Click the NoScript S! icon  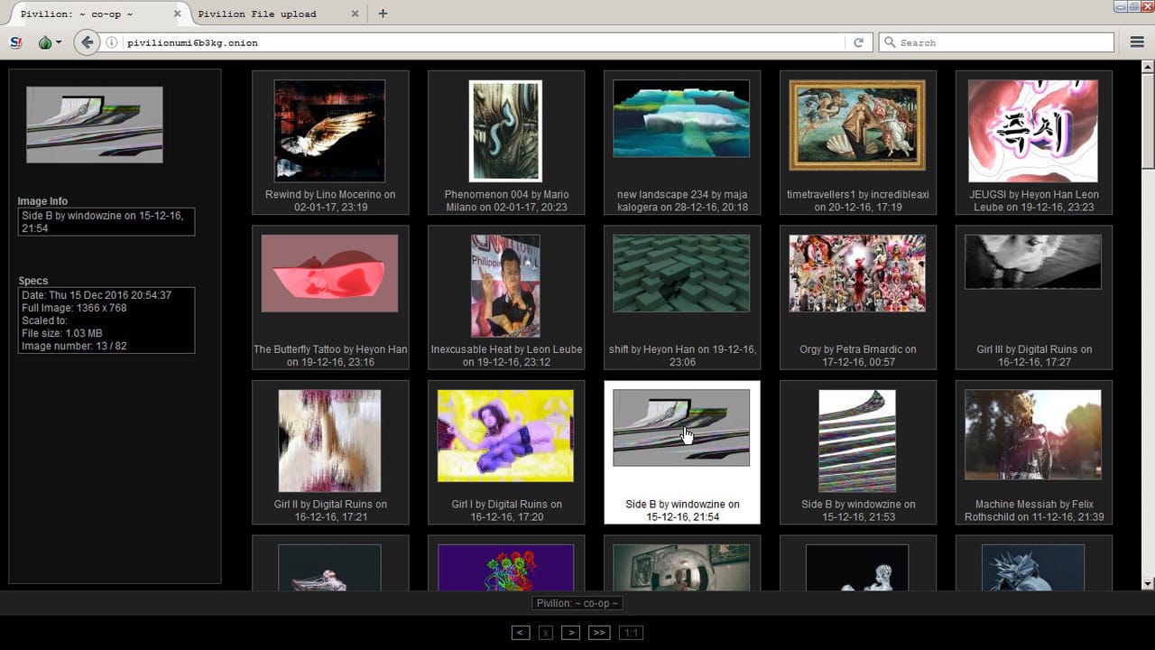pos(15,42)
